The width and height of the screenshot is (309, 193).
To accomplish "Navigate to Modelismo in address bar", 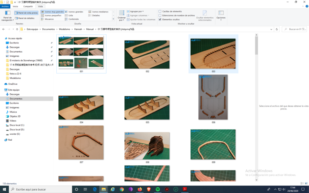I will coord(64,29).
